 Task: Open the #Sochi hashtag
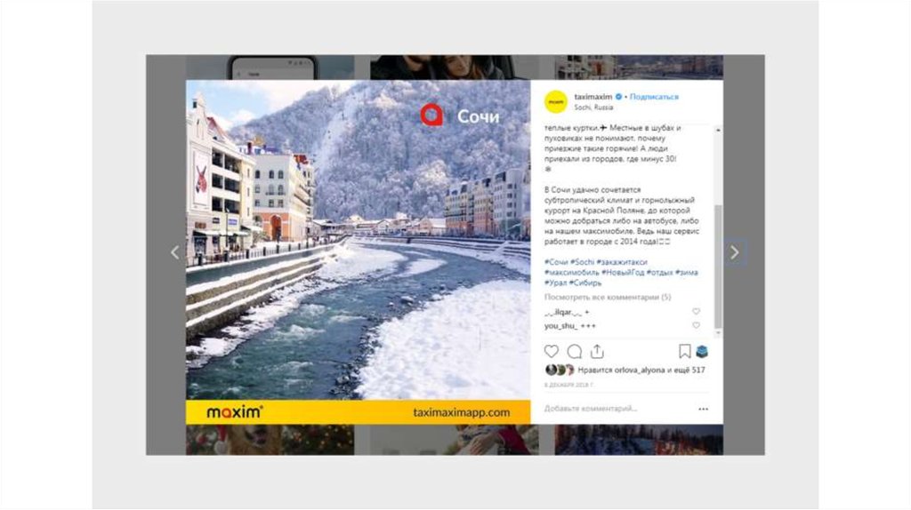582,262
